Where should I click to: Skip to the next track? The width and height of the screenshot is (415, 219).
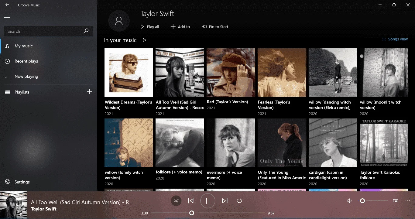[x=225, y=201]
